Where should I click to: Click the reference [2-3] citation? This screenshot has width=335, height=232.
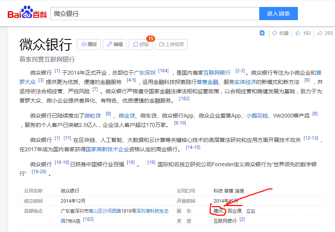240,71
